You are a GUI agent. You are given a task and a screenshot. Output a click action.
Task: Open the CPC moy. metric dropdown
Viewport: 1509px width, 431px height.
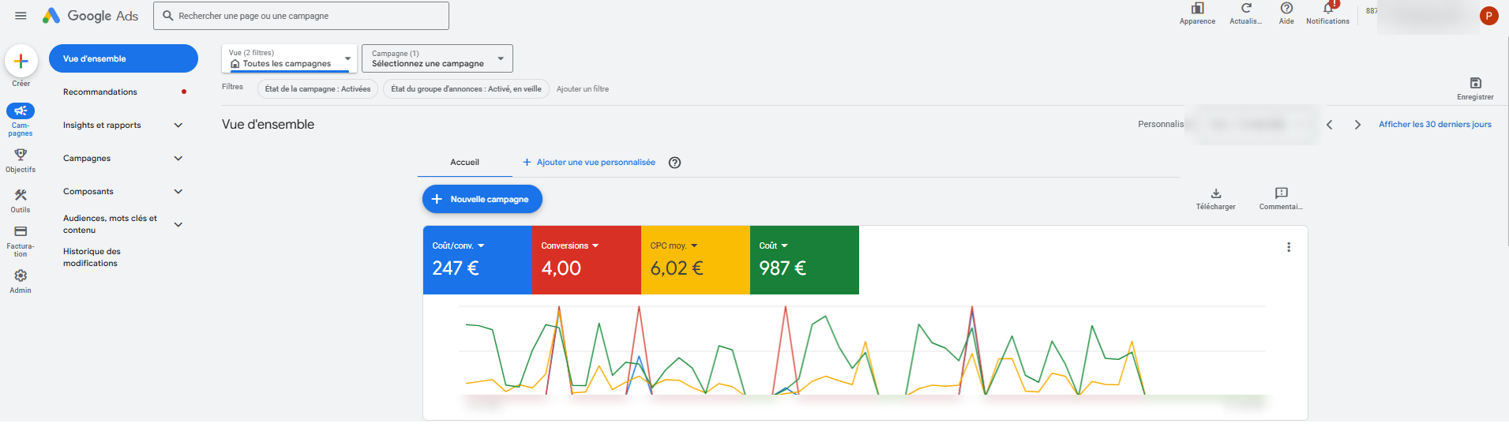pos(674,245)
